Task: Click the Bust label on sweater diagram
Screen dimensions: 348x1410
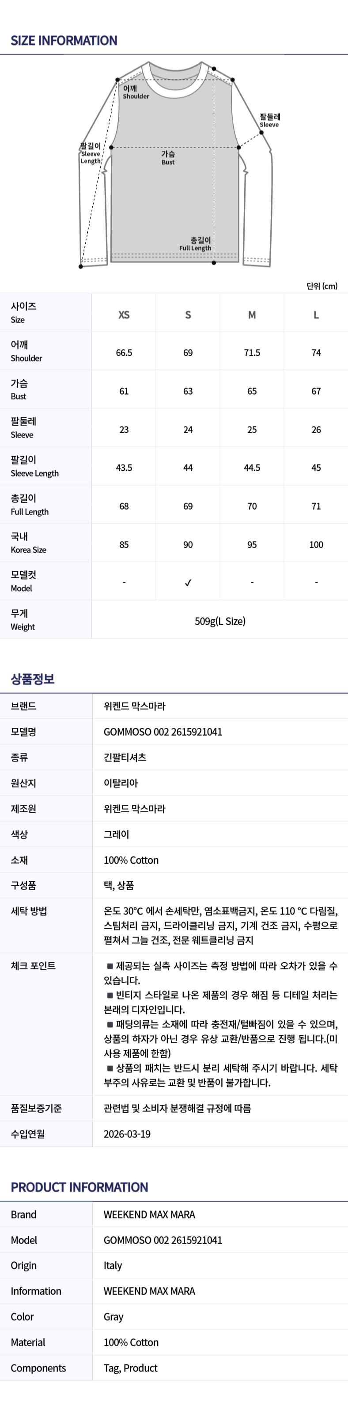Action: point(168,158)
